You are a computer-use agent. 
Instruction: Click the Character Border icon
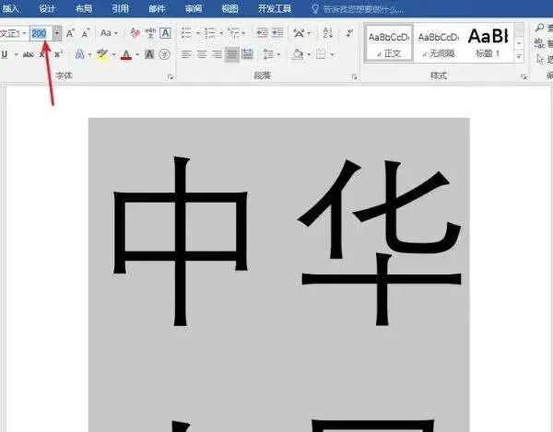point(165,33)
